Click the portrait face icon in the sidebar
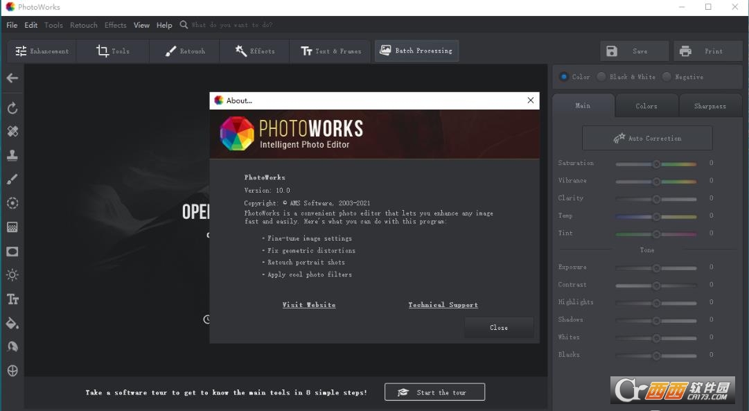 coord(12,347)
